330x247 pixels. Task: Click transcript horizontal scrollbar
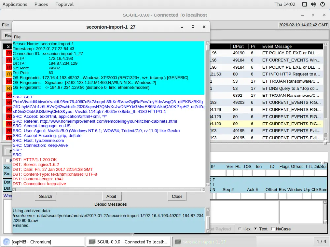pyautogui.click(x=108, y=190)
